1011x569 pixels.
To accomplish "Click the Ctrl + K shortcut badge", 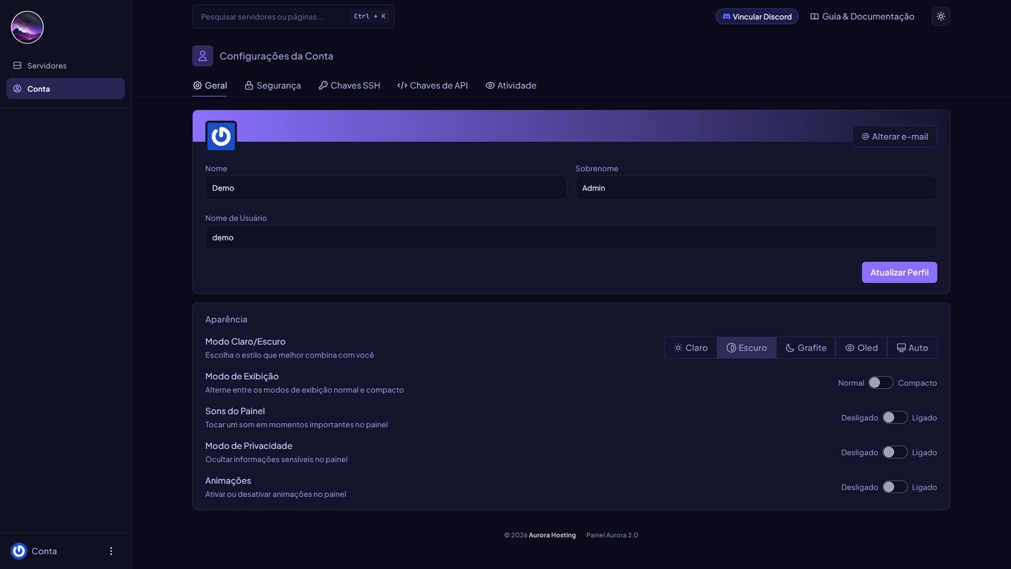I will coord(369,17).
